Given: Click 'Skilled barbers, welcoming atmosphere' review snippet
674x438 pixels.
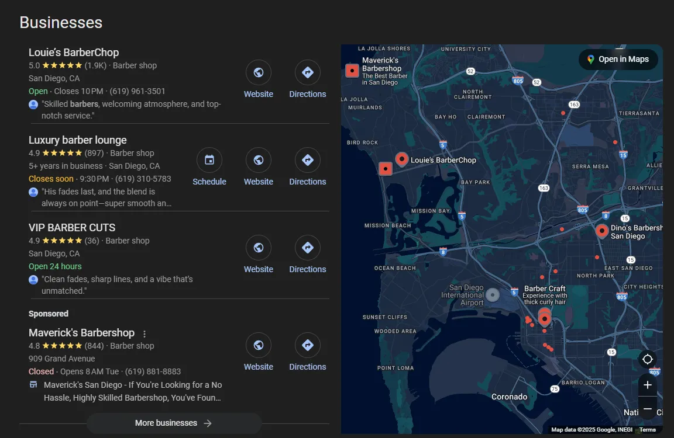Looking at the screenshot, I should (131, 110).
